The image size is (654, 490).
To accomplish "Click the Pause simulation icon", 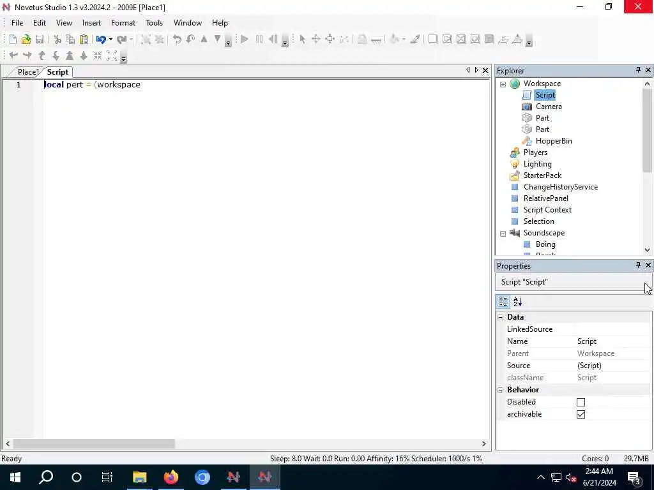I will pos(259,40).
